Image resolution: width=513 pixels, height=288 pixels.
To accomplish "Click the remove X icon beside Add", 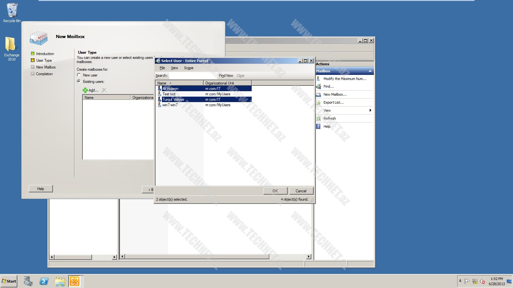I will pos(104,90).
